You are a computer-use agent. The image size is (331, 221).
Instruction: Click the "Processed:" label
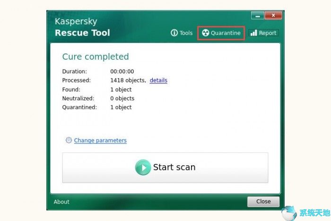[77, 80]
